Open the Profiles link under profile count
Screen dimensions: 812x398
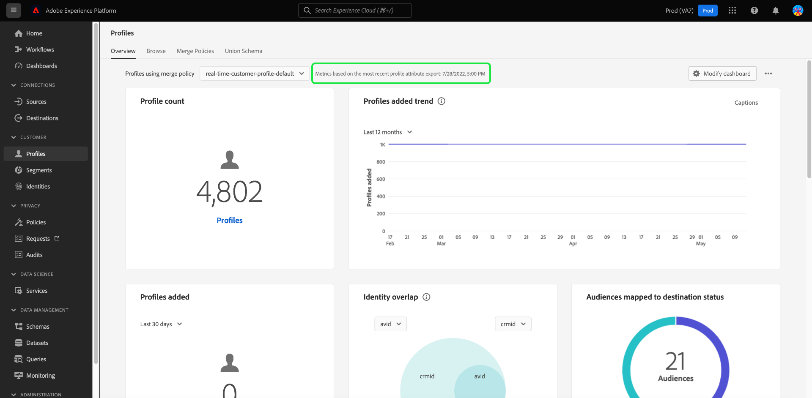(230, 221)
